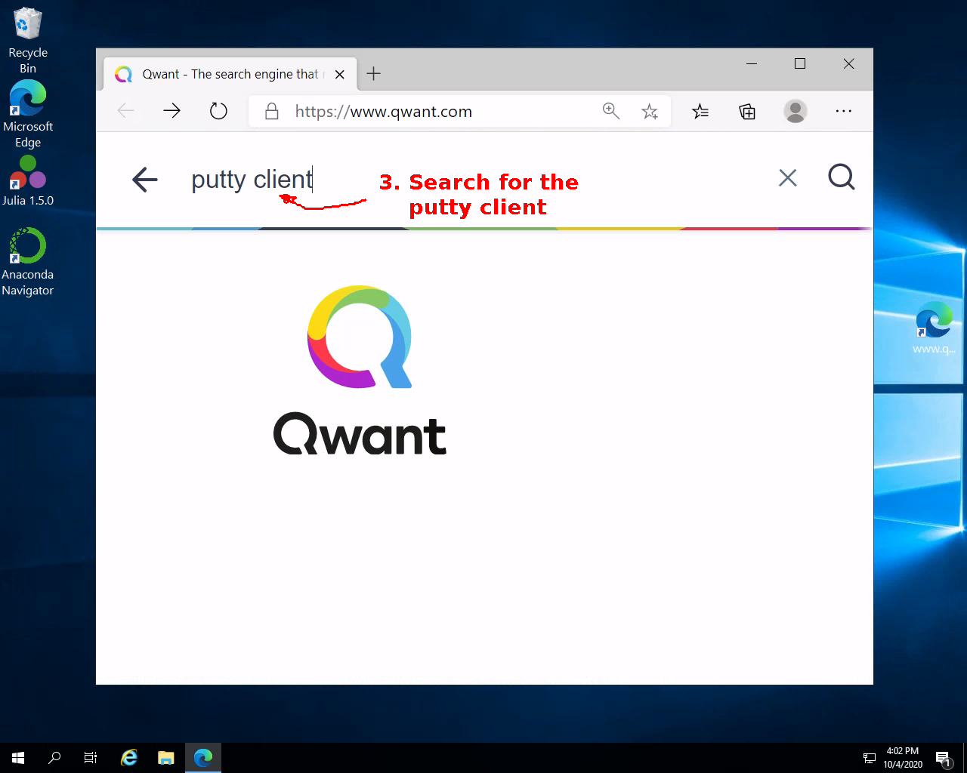The width and height of the screenshot is (967, 773).
Task: Open File Explorer from the taskbar
Action: [165, 758]
